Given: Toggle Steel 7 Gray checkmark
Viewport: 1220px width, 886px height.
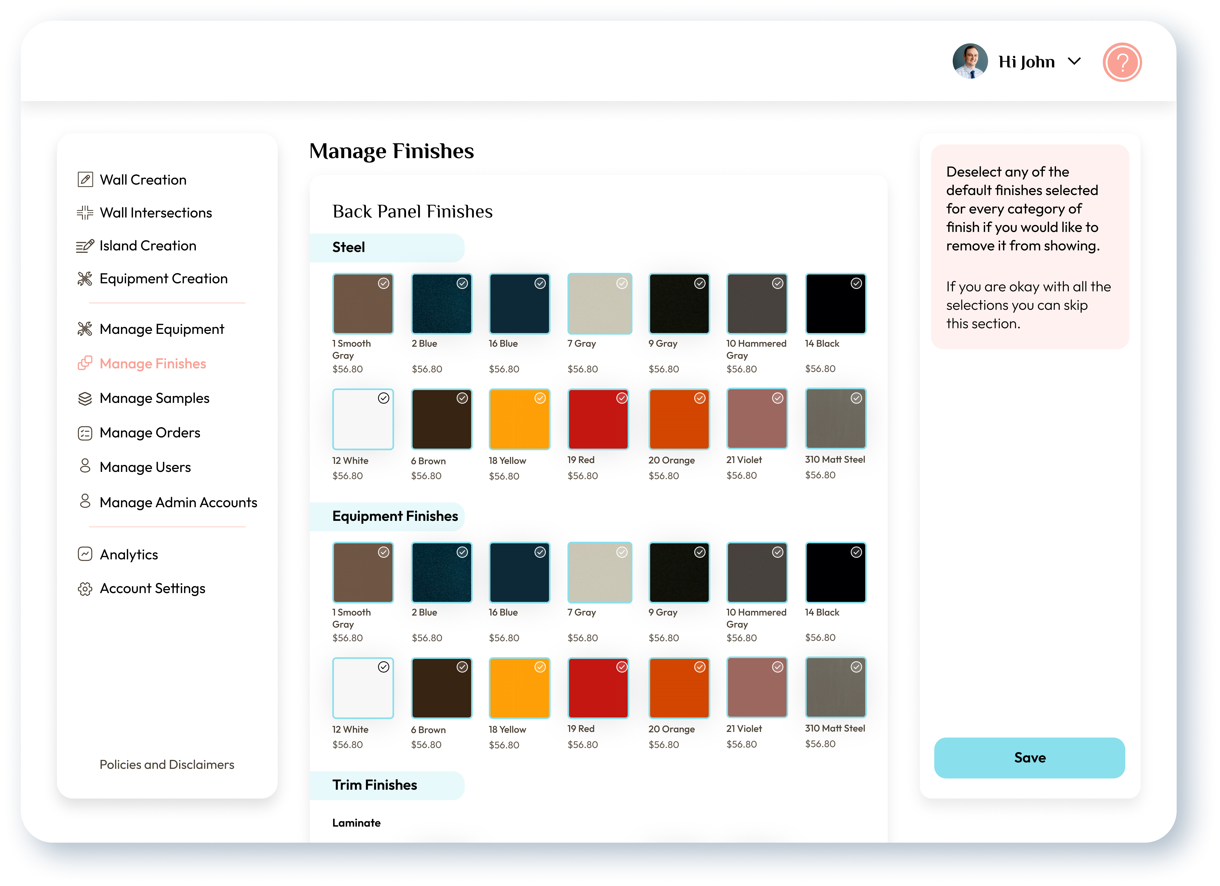Looking at the screenshot, I should tap(622, 283).
